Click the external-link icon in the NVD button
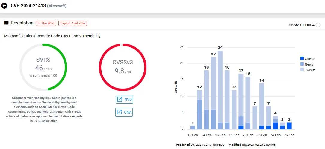 [x=120, y=100]
